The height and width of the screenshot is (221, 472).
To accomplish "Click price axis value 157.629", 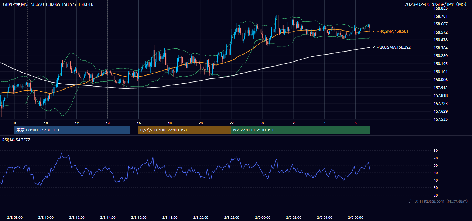I will pos(440,111).
